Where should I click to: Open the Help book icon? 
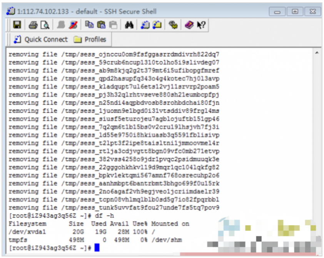coord(189,25)
